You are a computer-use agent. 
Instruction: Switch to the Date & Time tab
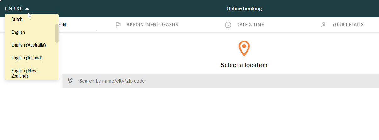(250, 25)
